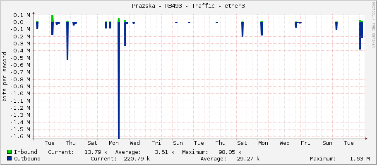
Task: Click the '-1.5 M' y-axis label
Action: pos(20,129)
